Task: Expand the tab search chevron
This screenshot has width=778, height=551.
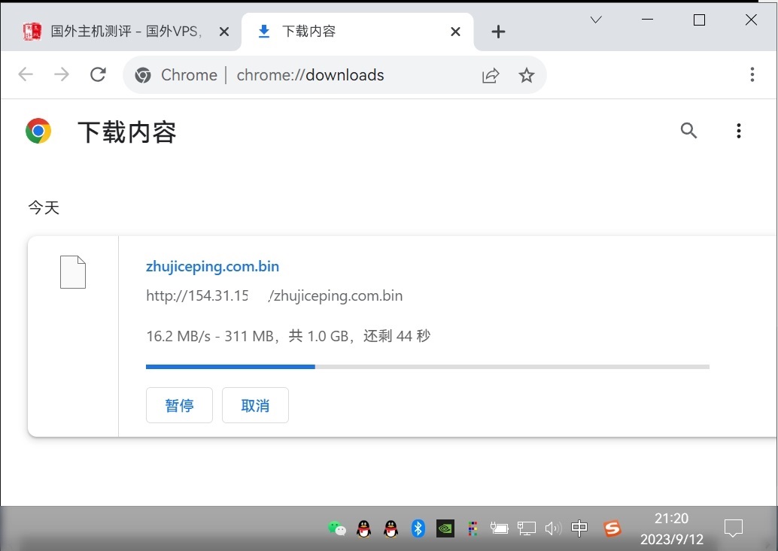Action: [596, 20]
